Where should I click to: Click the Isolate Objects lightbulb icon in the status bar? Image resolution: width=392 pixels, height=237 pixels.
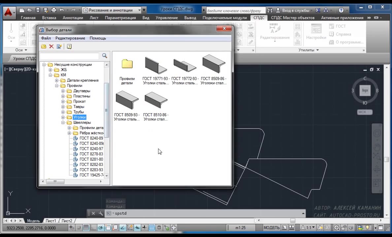367,227
